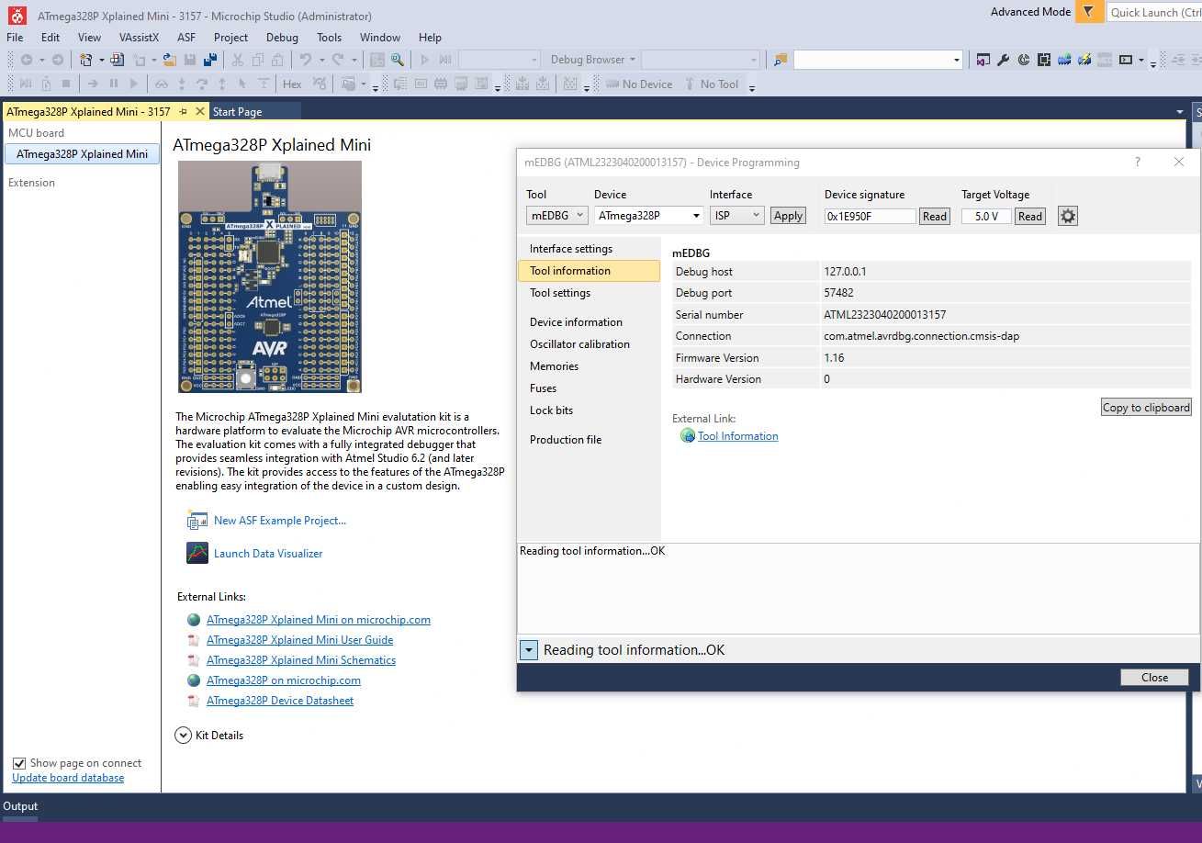Open the Tool Information external link

[737, 436]
